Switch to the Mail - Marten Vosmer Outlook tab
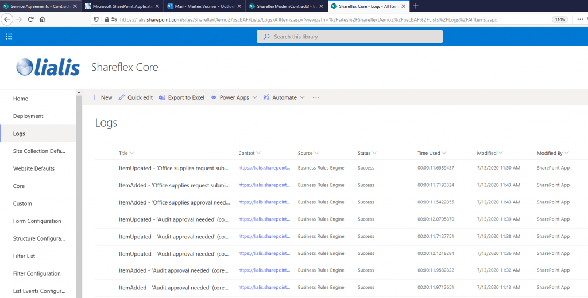The image size is (588, 298). [204, 6]
